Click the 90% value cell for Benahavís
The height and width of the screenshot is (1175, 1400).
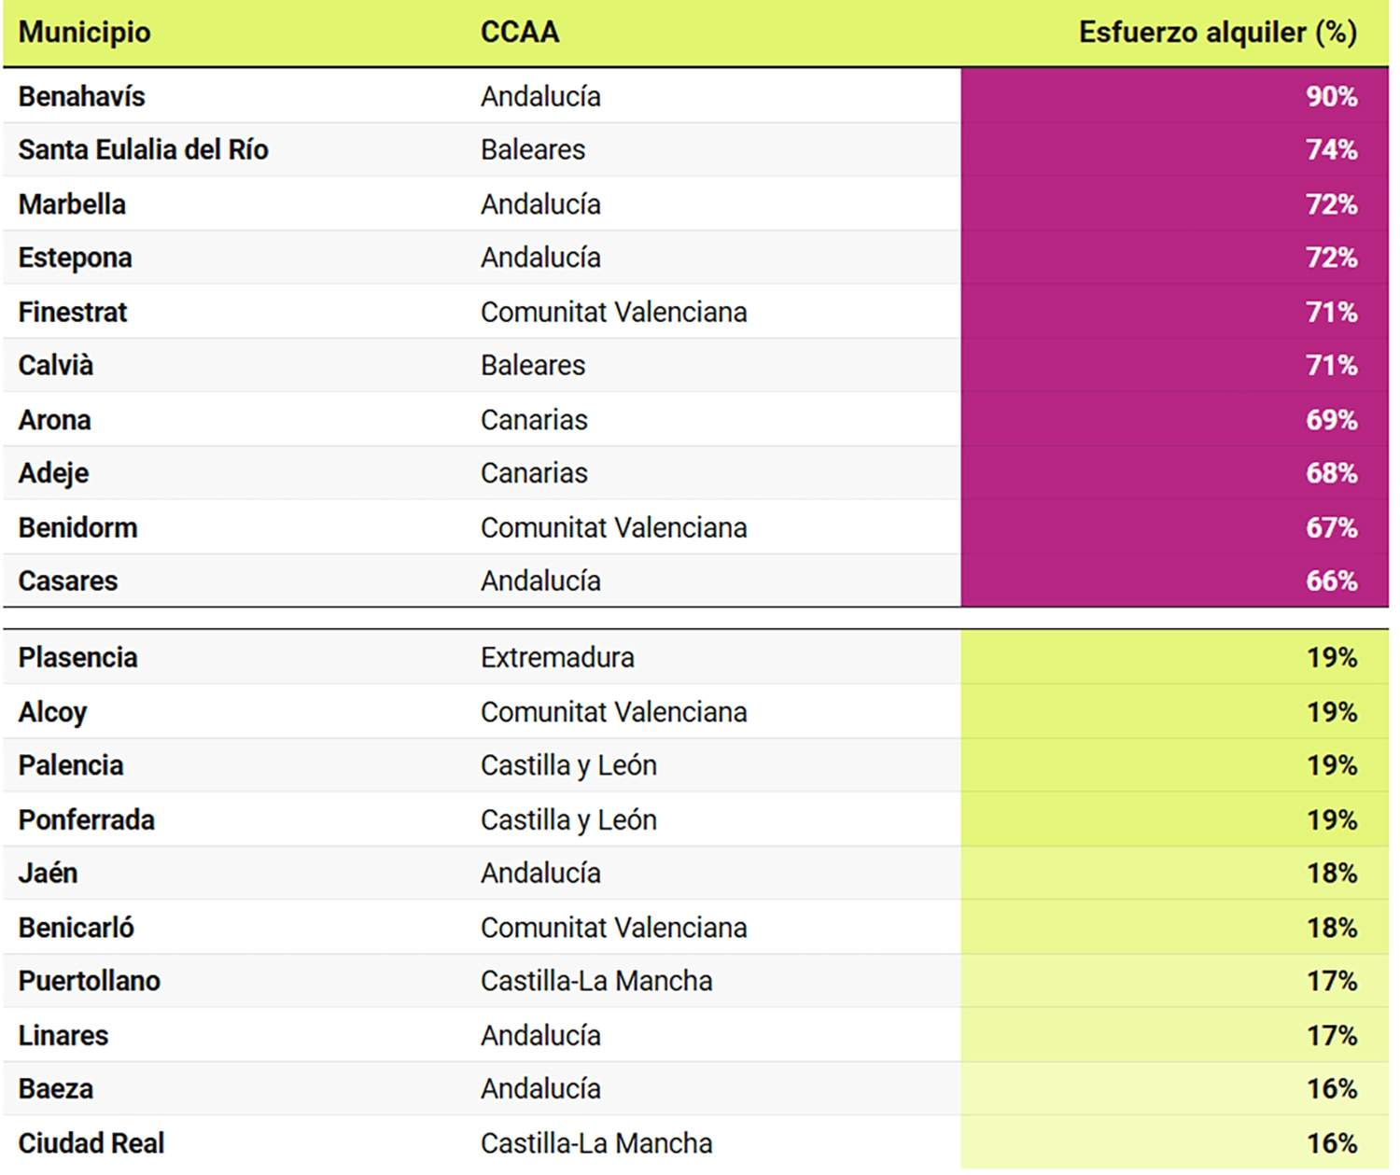tap(1331, 96)
